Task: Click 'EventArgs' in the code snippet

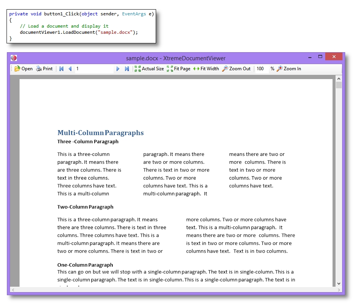Action: coord(134,14)
